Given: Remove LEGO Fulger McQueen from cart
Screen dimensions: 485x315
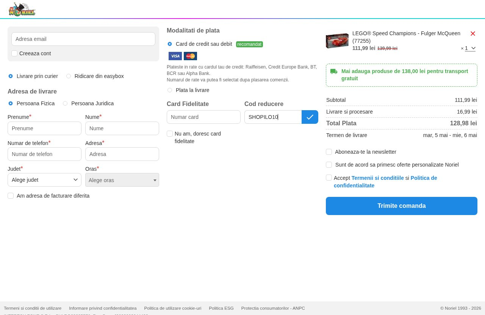Looking at the screenshot, I should [x=473, y=34].
